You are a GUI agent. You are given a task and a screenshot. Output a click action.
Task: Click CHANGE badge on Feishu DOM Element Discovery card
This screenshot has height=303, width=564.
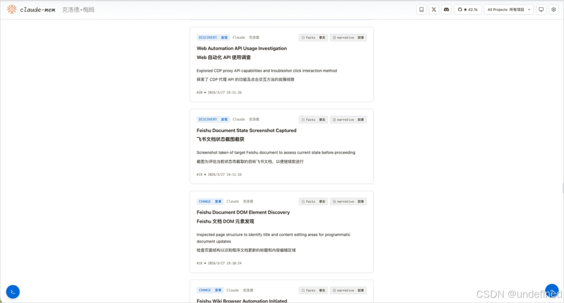coord(210,202)
